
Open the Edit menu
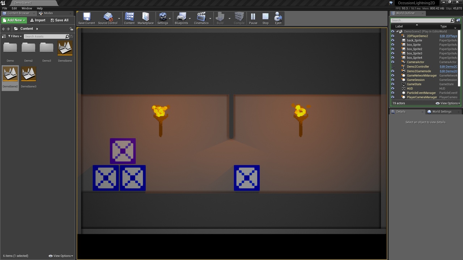tap(14, 8)
